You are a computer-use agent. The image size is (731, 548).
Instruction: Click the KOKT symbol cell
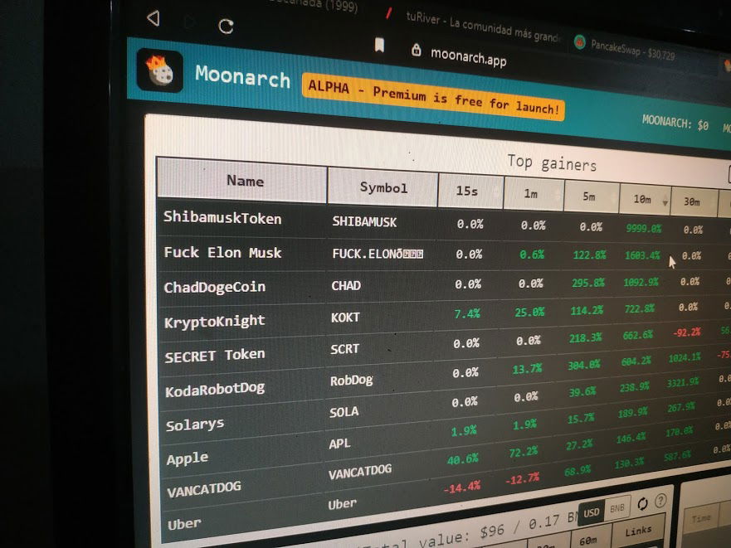click(x=345, y=318)
